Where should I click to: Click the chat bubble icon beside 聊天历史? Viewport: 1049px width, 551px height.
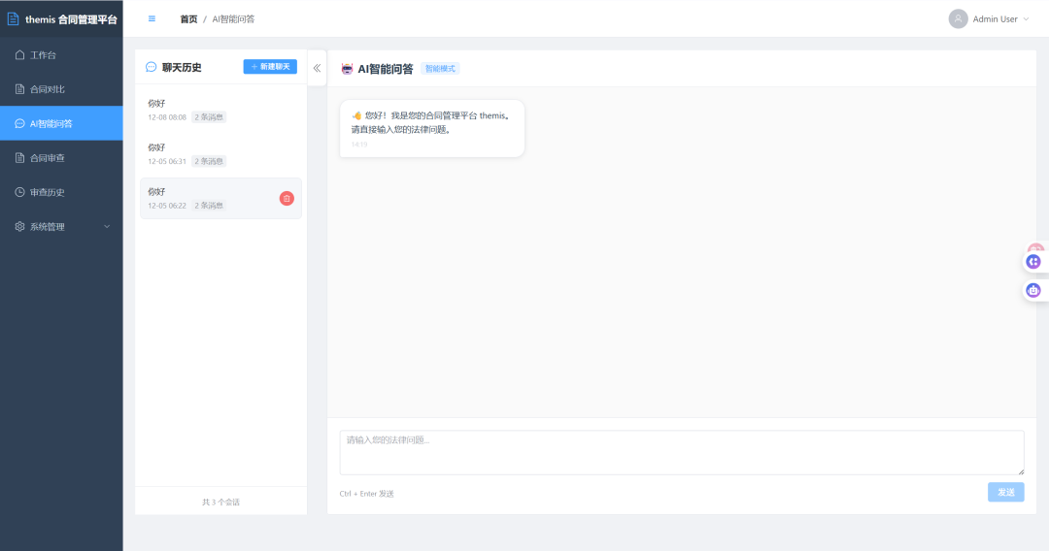coord(152,67)
